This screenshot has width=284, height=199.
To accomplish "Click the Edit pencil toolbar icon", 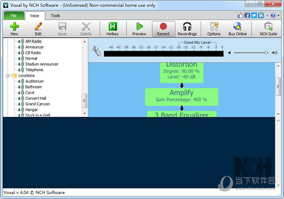I will pyautogui.click(x=38, y=29).
